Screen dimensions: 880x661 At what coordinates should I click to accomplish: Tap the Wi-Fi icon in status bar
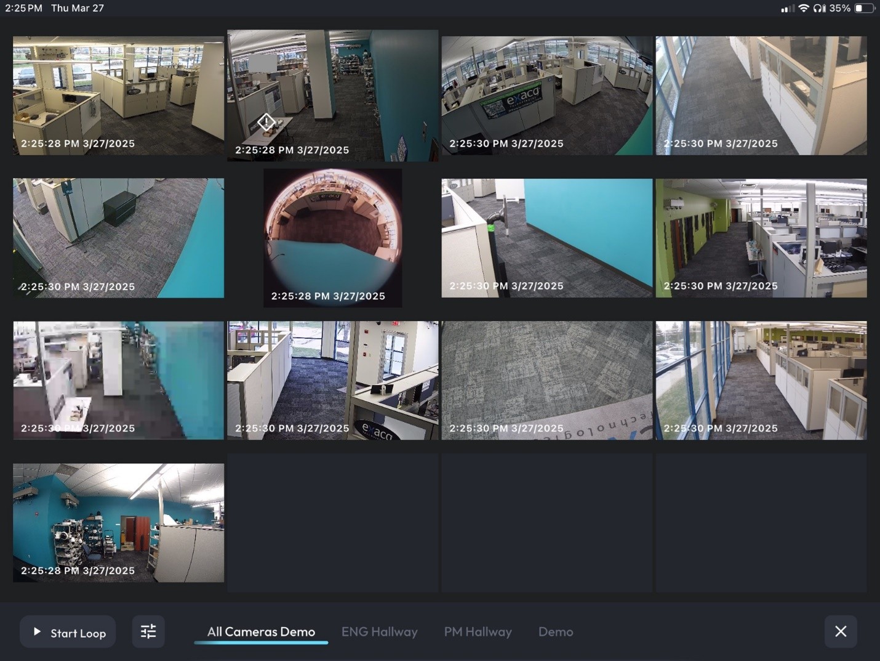click(803, 8)
